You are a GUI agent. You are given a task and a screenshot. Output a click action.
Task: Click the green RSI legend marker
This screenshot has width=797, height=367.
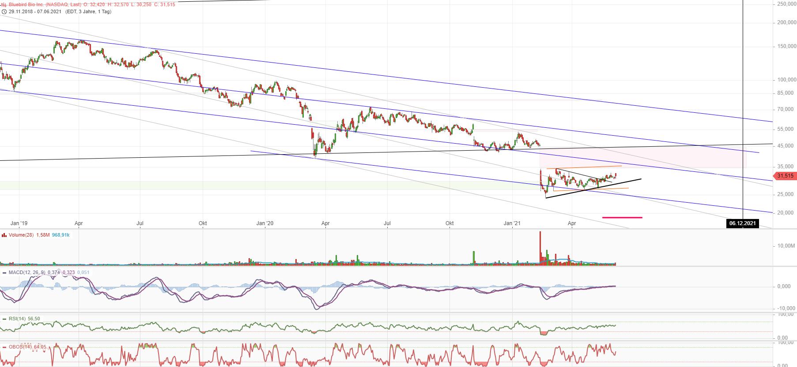4,319
